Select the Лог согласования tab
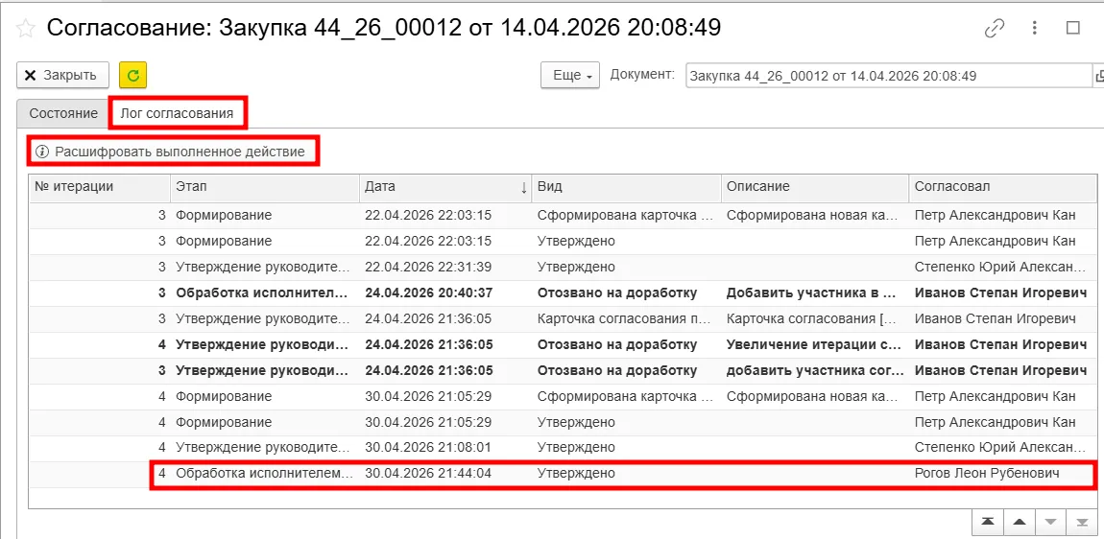 pos(177,113)
